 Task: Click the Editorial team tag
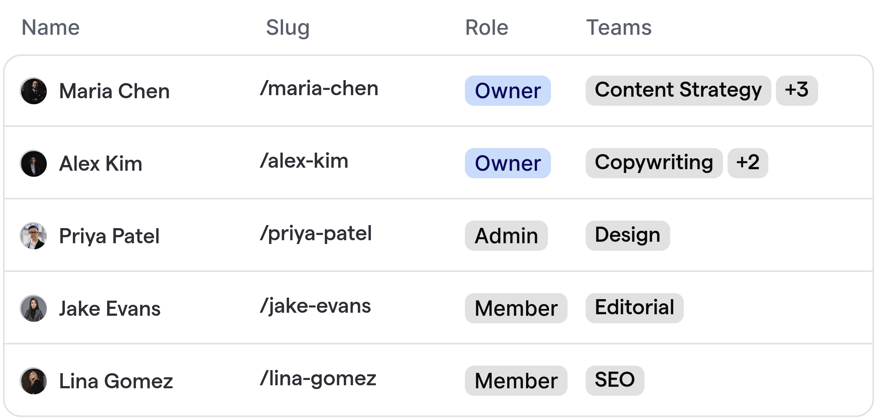tap(634, 308)
